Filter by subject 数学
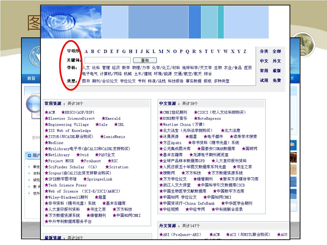The height and width of the screenshot is (245, 327). pyautogui.click(x=126, y=68)
